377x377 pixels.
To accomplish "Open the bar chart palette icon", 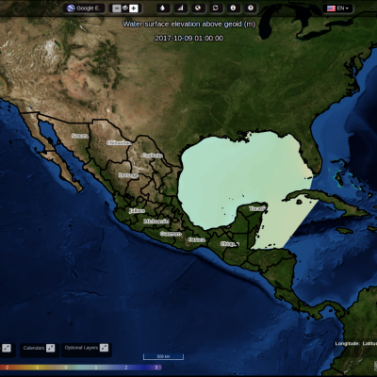I will [180, 8].
